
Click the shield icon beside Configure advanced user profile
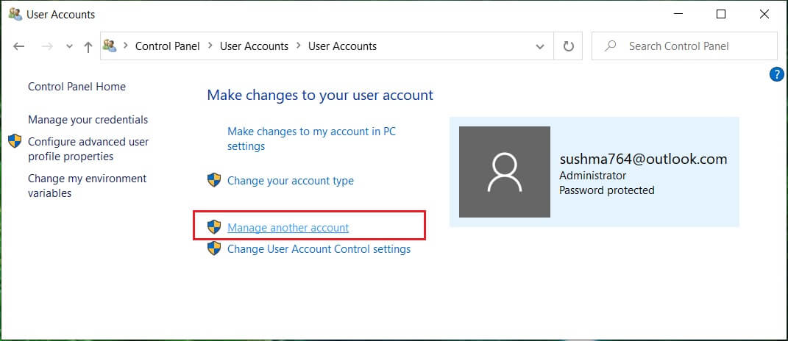15,141
